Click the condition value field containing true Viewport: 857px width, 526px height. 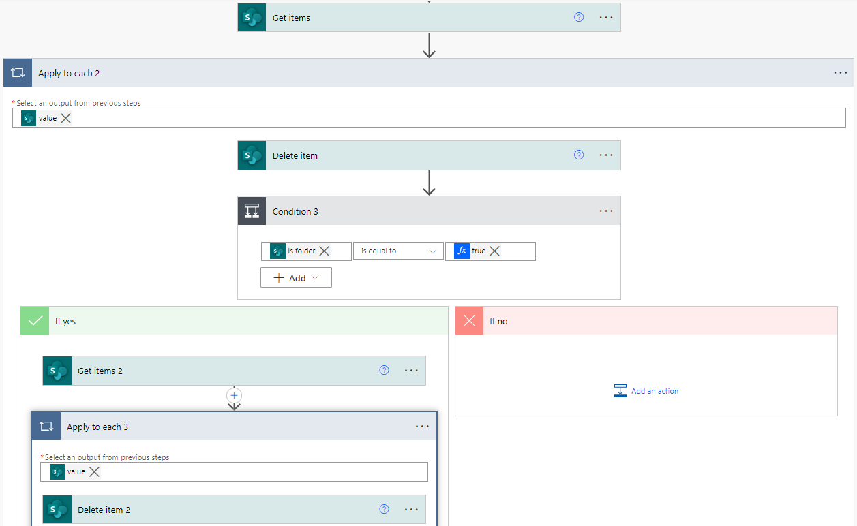pyautogui.click(x=490, y=251)
